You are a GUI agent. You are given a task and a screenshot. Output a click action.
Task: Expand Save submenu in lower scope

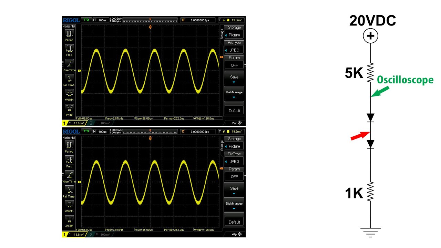click(234, 190)
